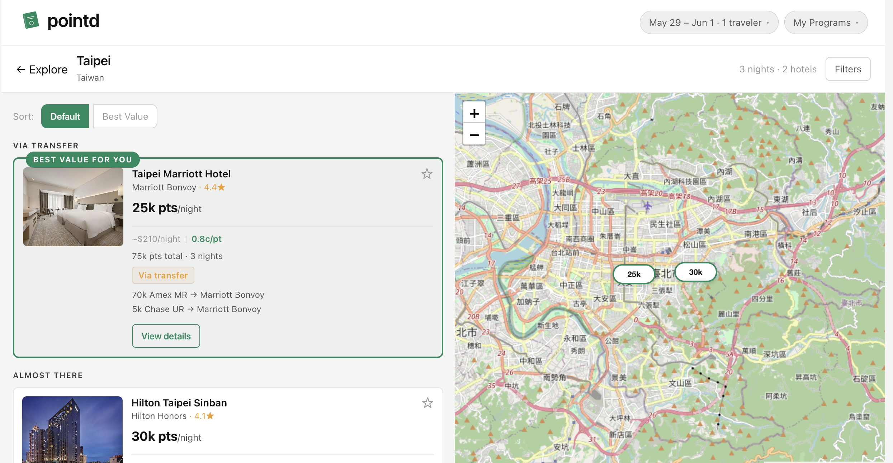
Task: Switch sorting to Best Value
Action: tap(125, 116)
